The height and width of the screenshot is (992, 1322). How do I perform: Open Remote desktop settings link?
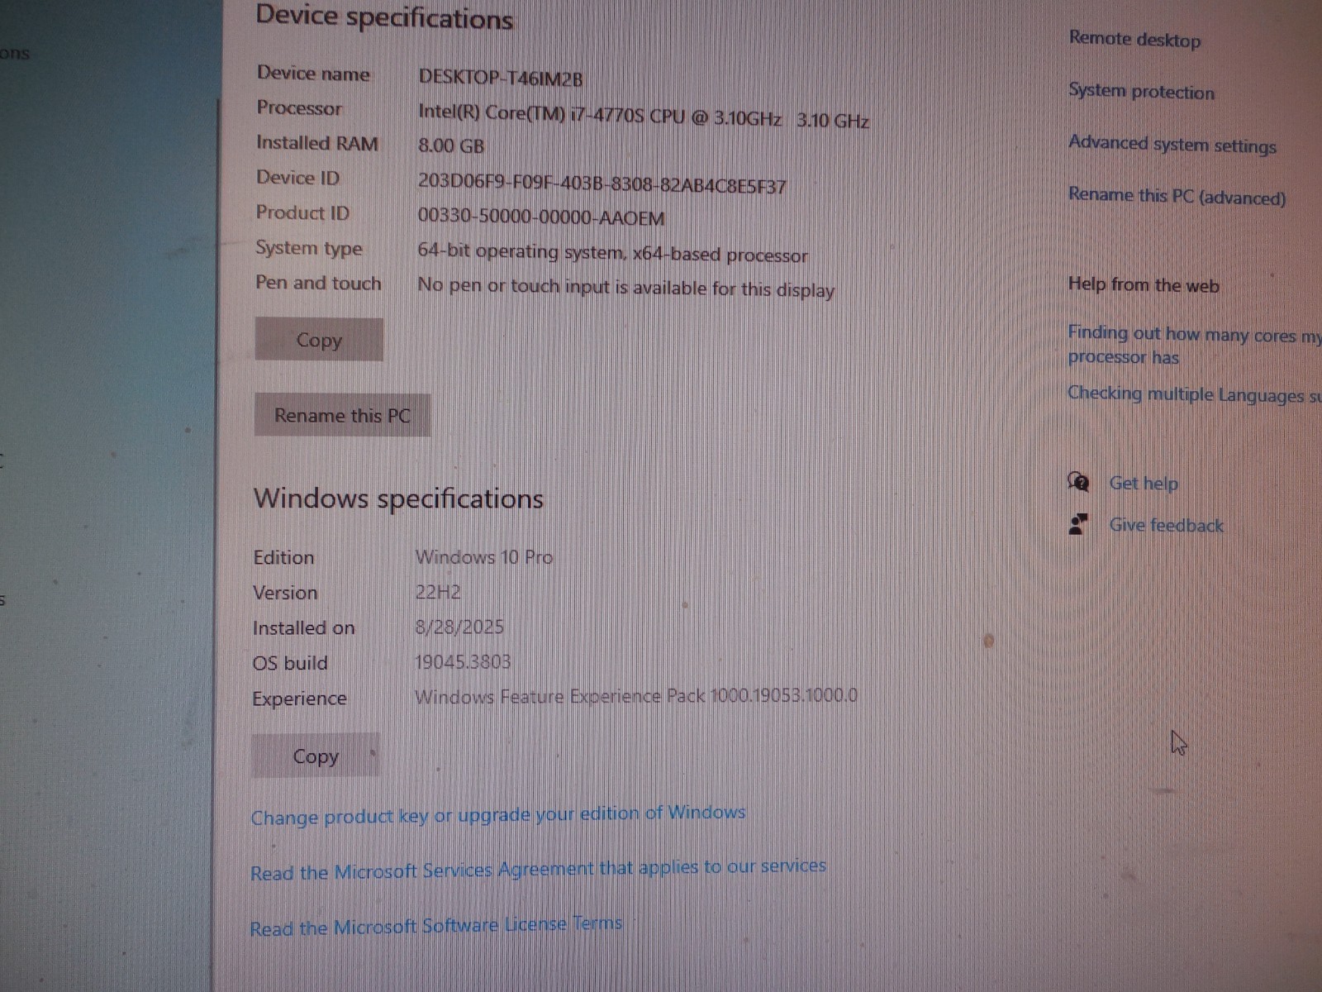[x=1134, y=39]
